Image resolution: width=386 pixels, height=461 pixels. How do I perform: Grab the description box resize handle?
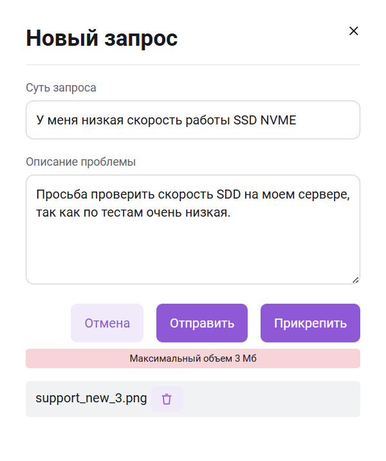[x=355, y=279]
